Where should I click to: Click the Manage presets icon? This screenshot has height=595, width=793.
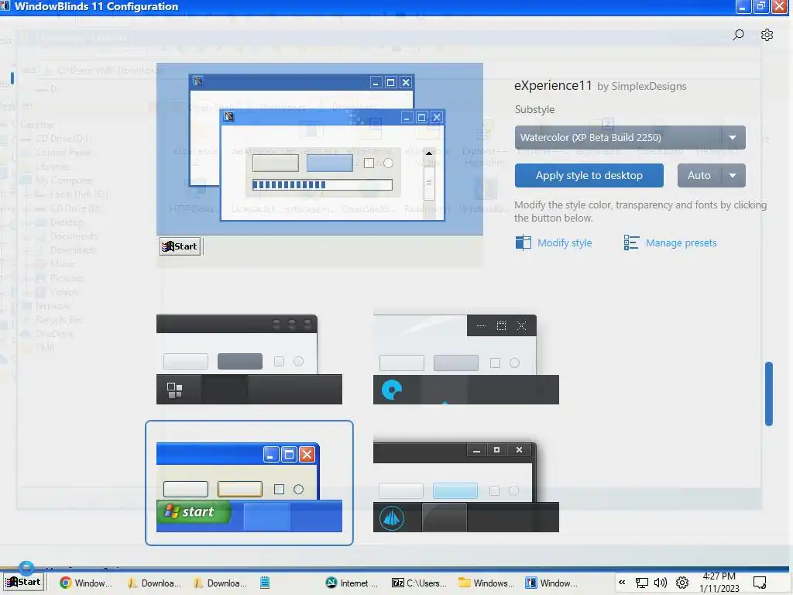(x=631, y=242)
